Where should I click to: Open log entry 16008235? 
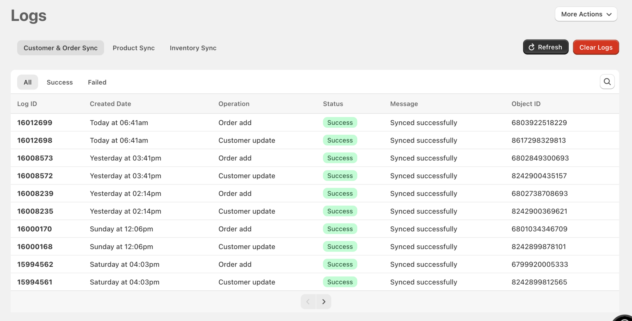click(35, 211)
